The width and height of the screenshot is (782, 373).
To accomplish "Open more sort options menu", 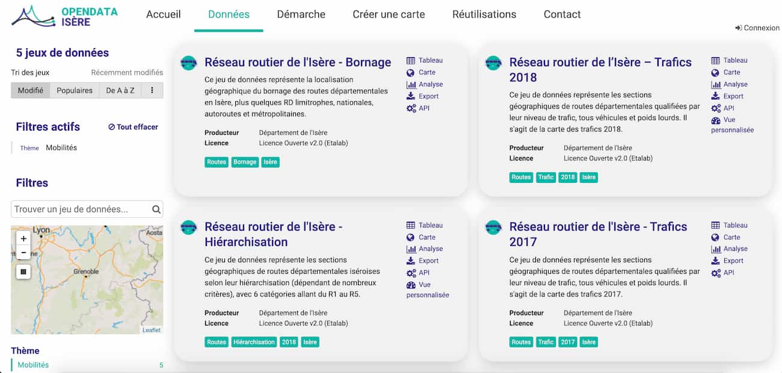I will [152, 90].
